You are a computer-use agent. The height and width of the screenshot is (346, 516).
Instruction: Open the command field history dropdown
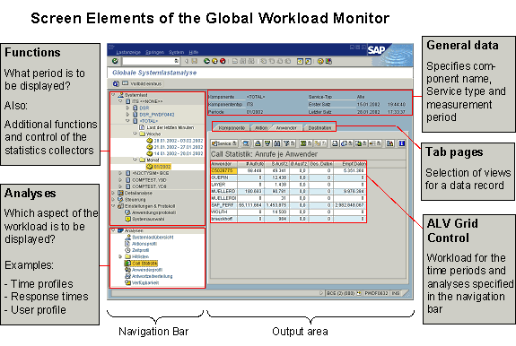tap(177, 61)
